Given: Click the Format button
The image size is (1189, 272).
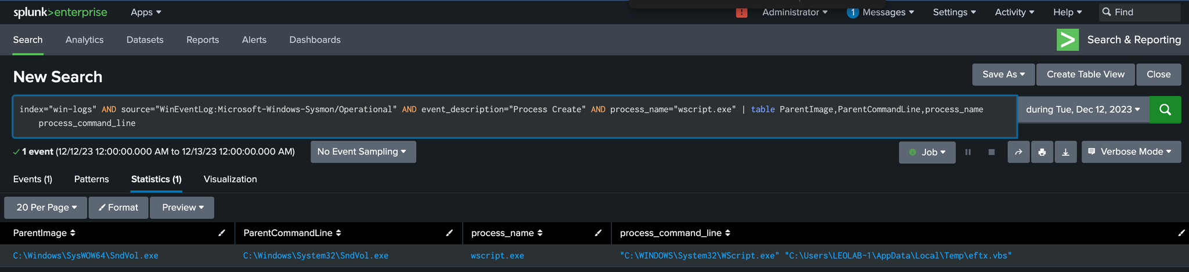Looking at the screenshot, I should point(118,208).
